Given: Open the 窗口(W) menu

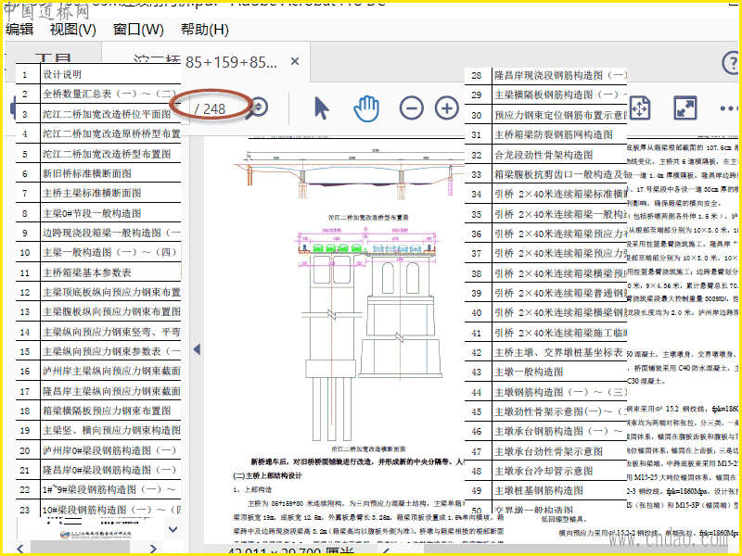Looking at the screenshot, I should [138, 30].
